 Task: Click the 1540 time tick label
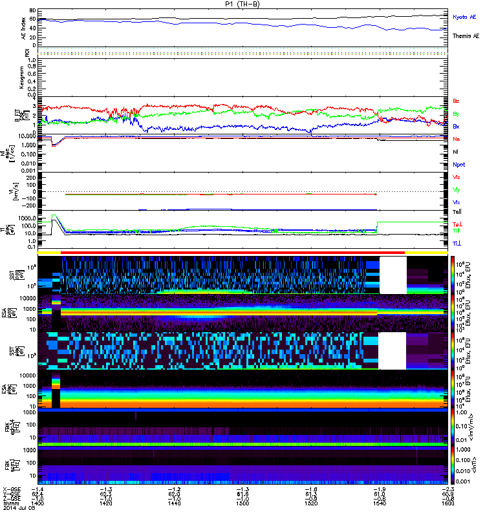[380, 503]
